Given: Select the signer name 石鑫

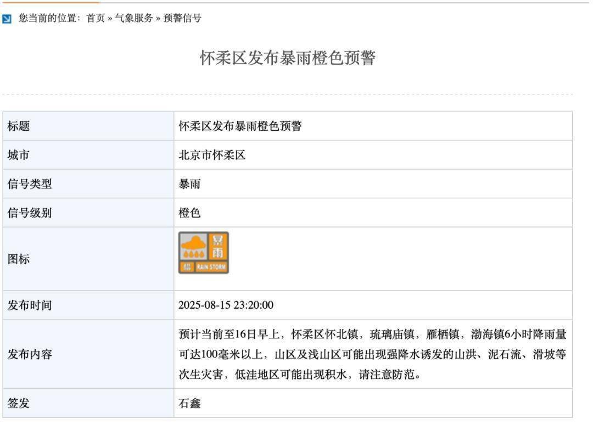Looking at the screenshot, I should click(189, 403).
